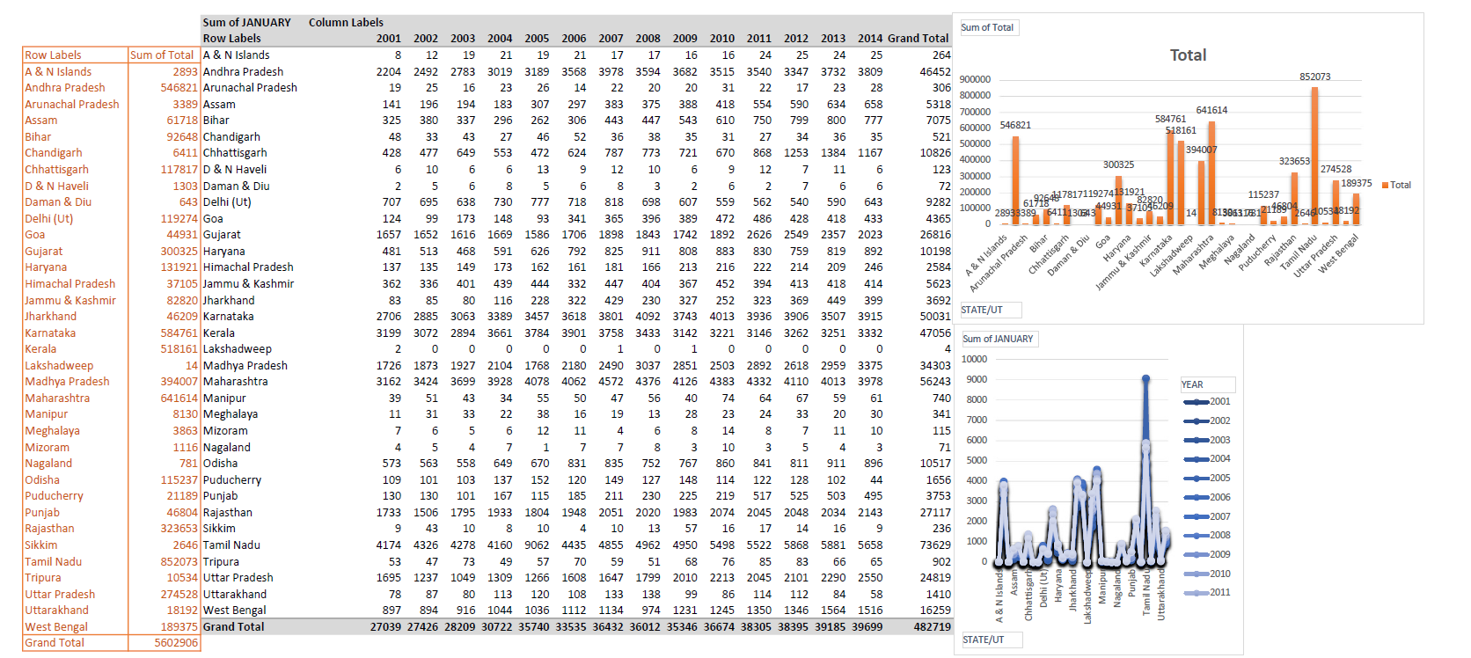Select the 2007 series in the legend
This screenshot has width=1471, height=658.
[x=1207, y=516]
